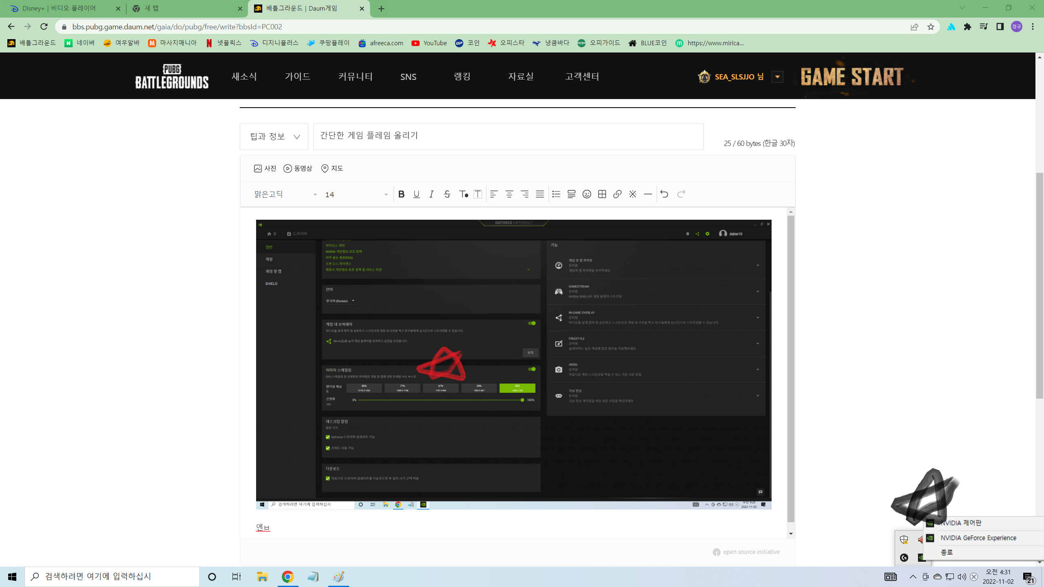Click the remove formatting icon

633,194
